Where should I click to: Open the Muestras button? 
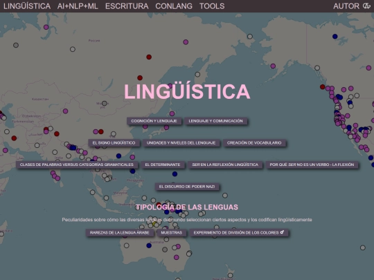(172, 232)
